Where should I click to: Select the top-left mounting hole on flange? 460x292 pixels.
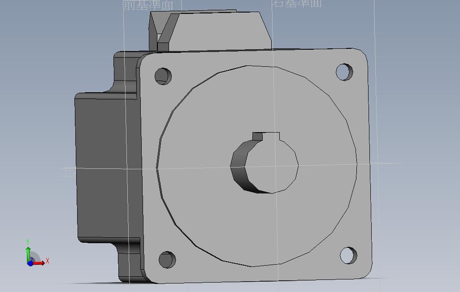click(163, 76)
